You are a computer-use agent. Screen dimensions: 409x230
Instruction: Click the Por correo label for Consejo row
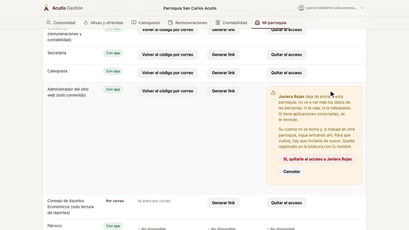tap(115, 201)
